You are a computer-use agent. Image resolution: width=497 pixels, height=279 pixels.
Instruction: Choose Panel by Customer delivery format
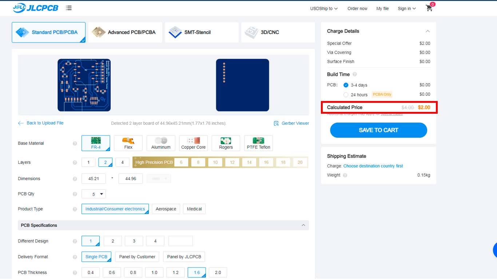click(x=137, y=257)
